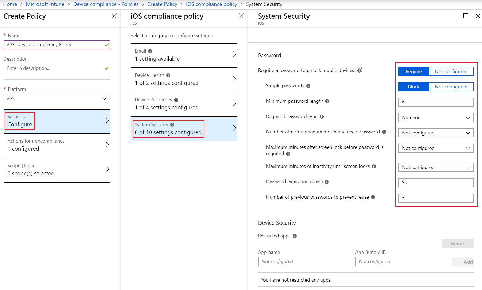
Task: Click info icon next to Email
Action: tap(150, 51)
